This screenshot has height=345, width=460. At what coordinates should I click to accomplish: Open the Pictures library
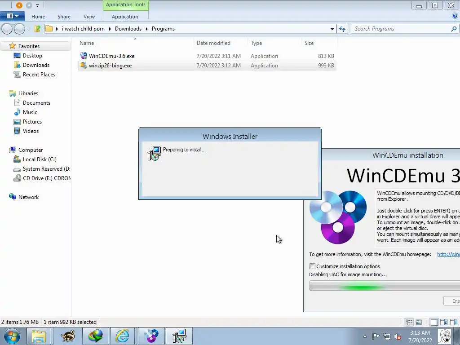coord(32,121)
